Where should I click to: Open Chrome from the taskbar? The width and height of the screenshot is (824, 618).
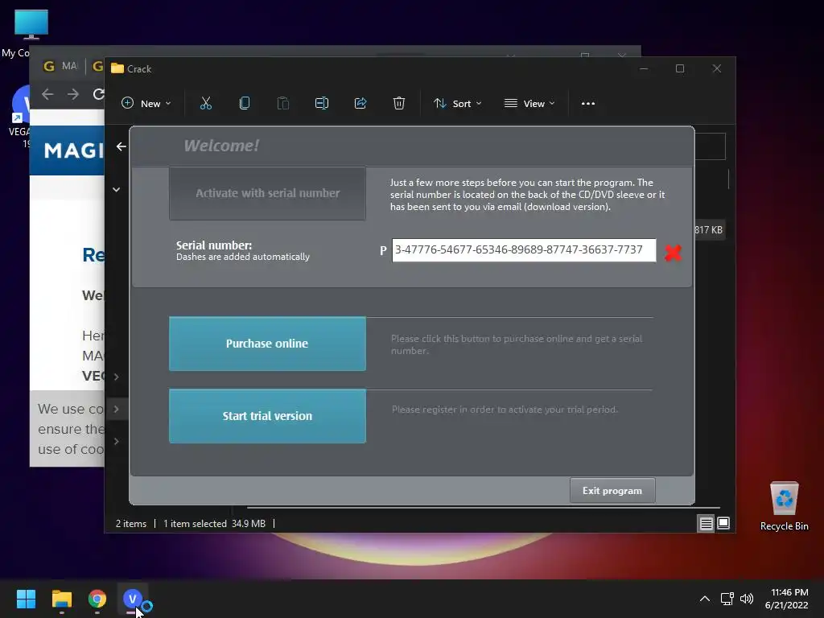pyautogui.click(x=97, y=599)
